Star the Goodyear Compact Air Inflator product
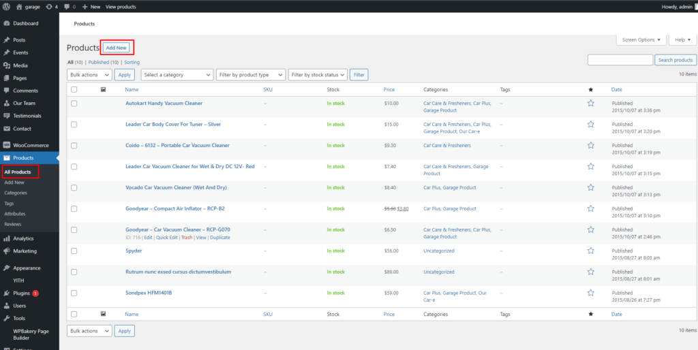The height and width of the screenshot is (350, 698). [x=591, y=208]
